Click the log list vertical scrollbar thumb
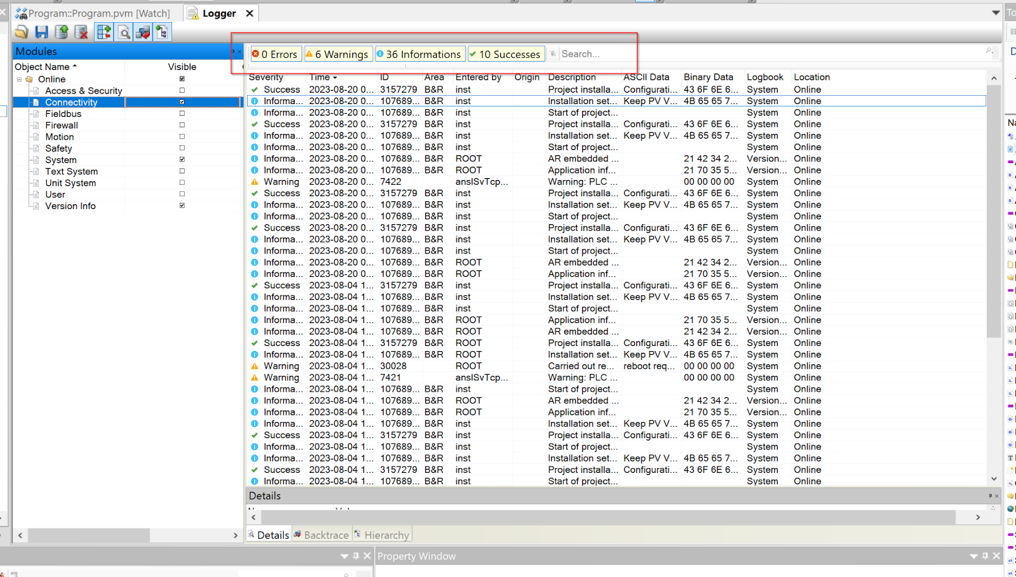The height and width of the screenshot is (577, 1016). coord(994,211)
